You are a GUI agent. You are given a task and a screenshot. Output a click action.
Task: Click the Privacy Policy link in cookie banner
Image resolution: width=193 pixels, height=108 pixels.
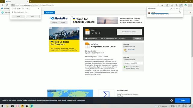tap(81, 100)
